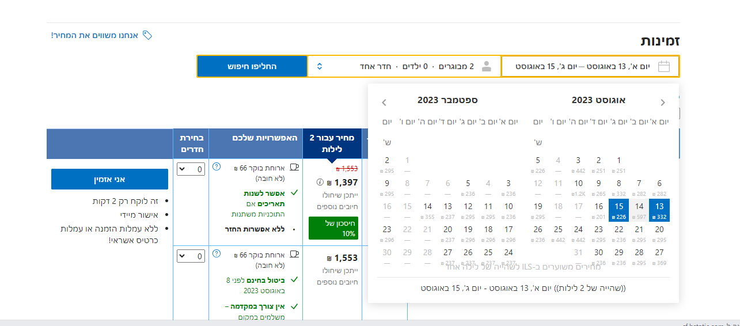
Task: Select August 14 in the calendar
Action: click(x=639, y=210)
